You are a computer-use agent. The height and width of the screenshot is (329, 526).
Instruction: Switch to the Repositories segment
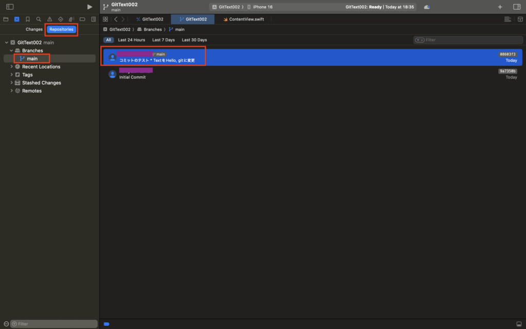62,29
